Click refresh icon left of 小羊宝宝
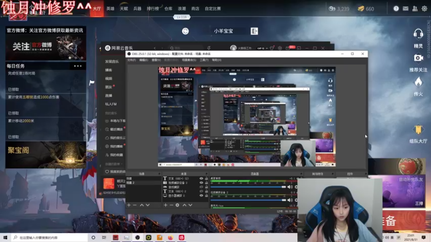431x242 pixels. click(185, 31)
